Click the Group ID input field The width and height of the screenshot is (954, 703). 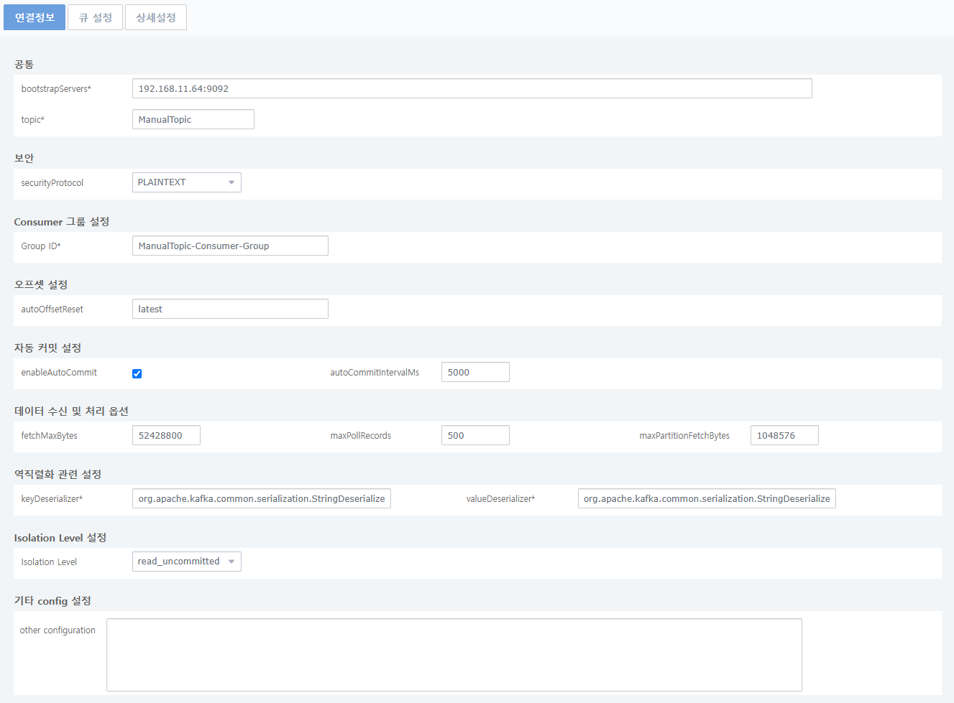point(230,246)
